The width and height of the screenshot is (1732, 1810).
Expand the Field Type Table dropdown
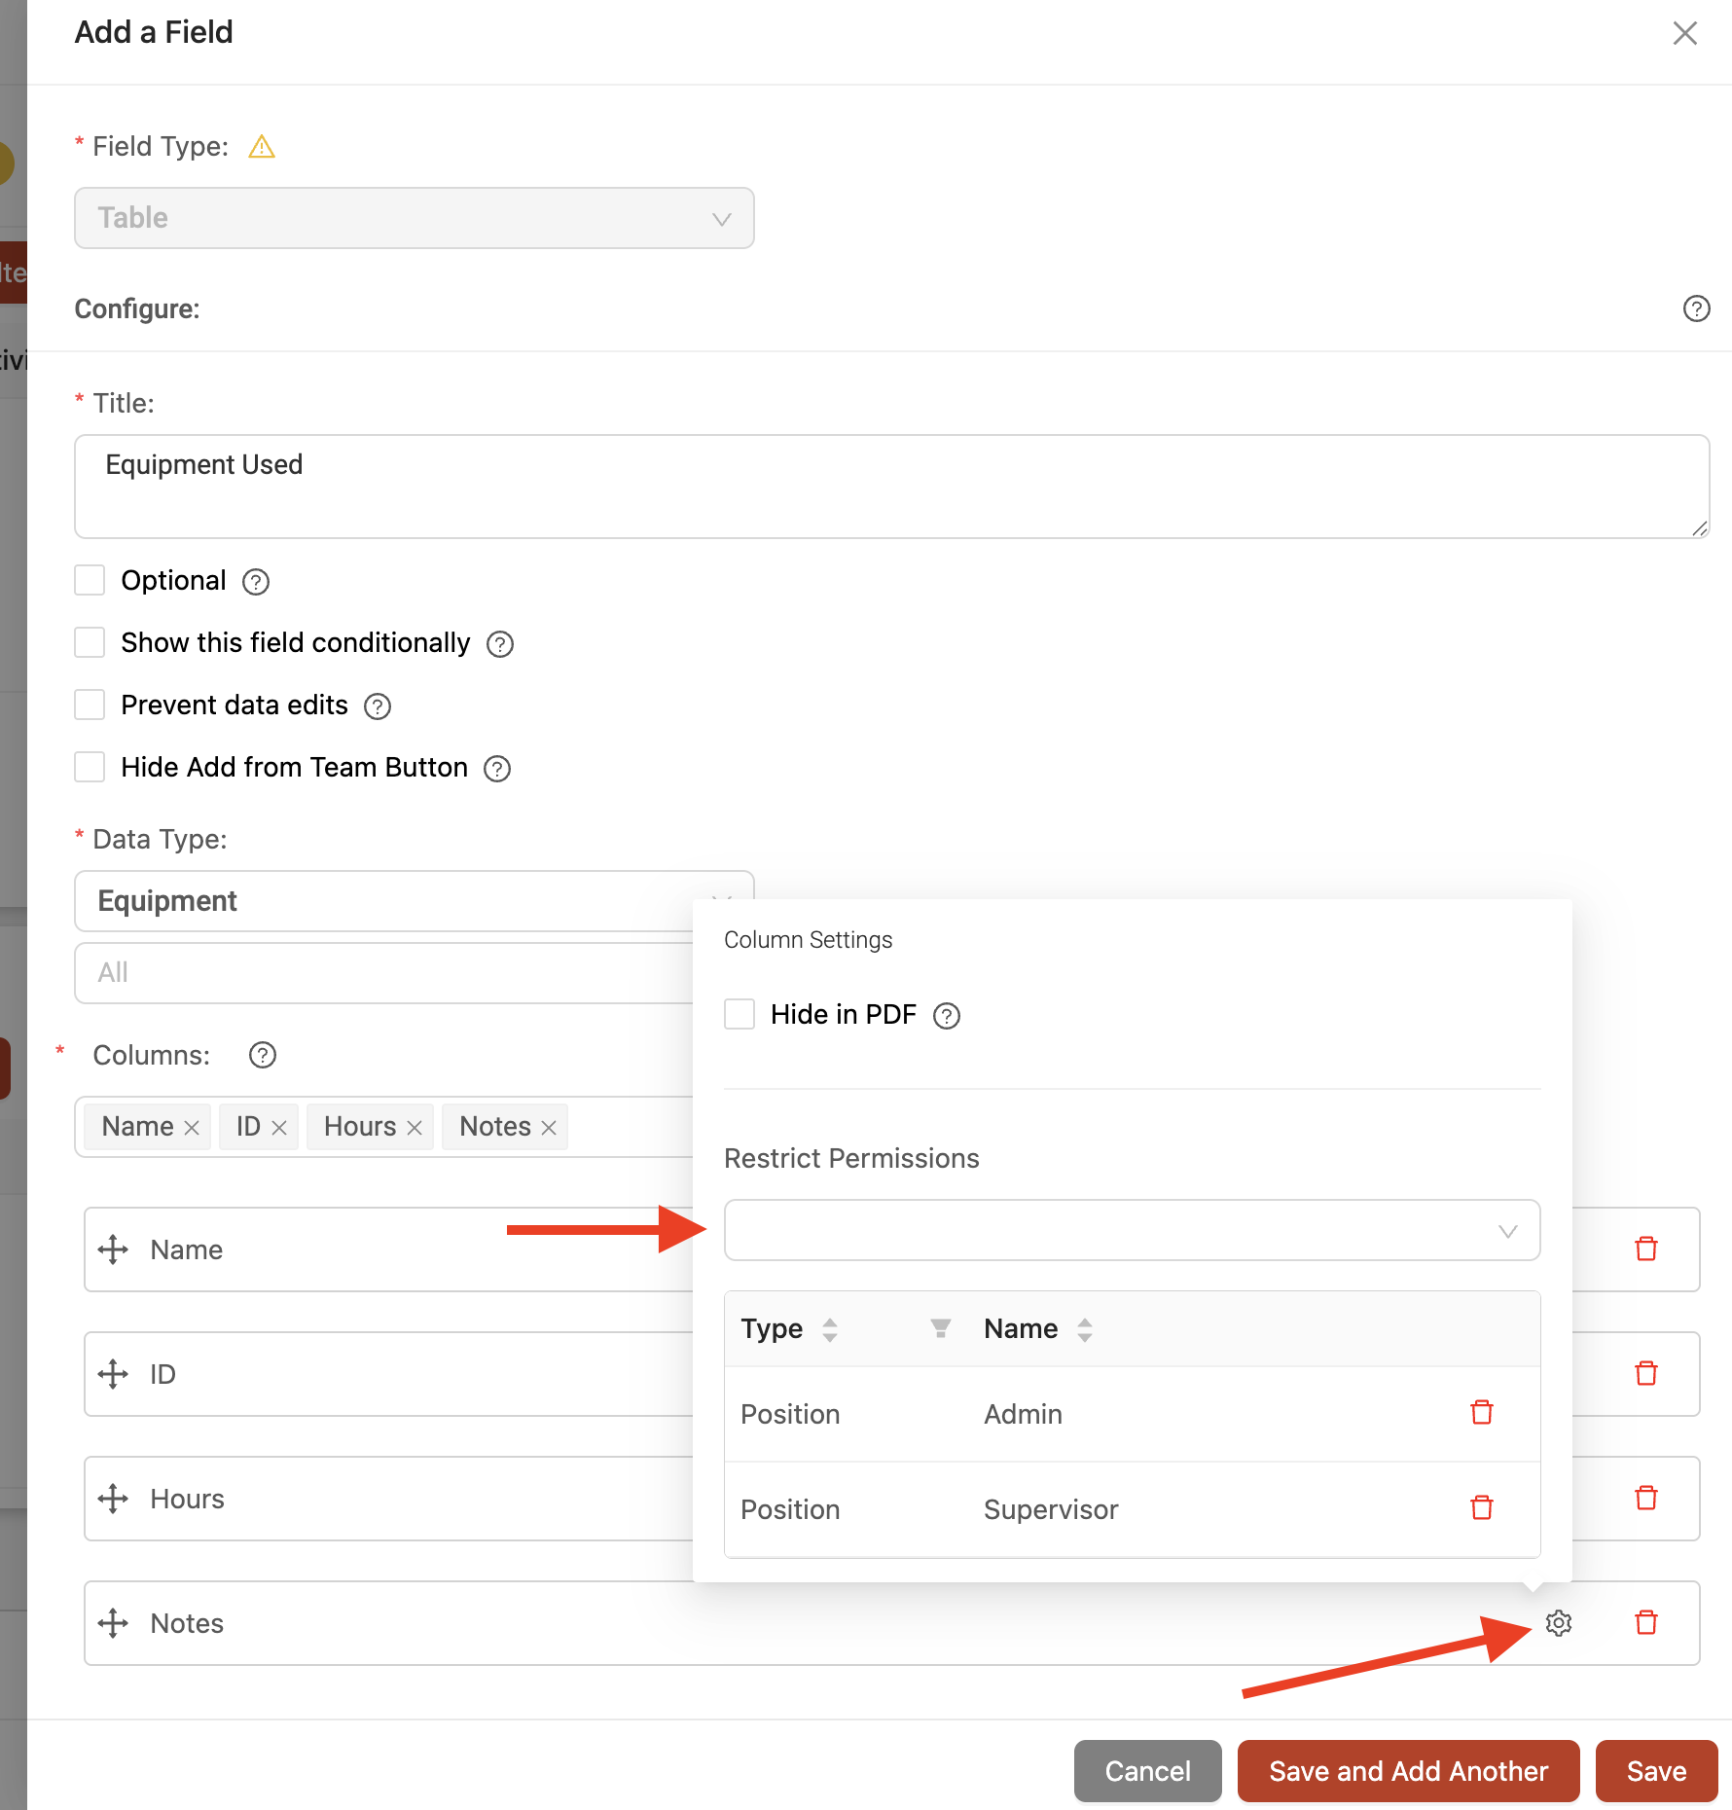[x=415, y=218]
